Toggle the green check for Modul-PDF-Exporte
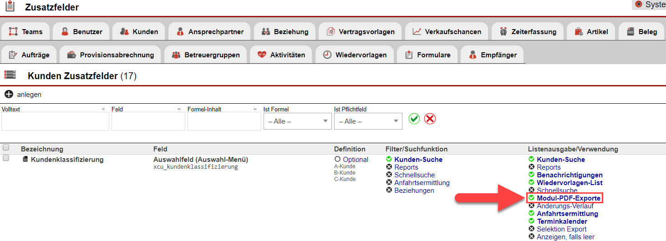Screen dimensions: 666x241 tap(531, 198)
